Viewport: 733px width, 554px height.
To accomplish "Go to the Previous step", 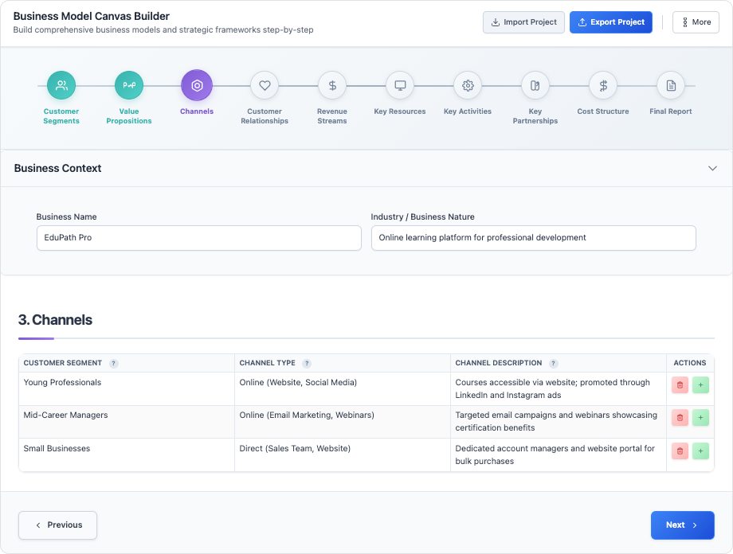I will pos(58,525).
